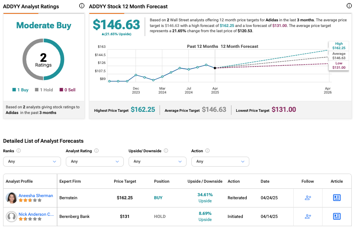Click 8.69% Upside cell
The width and height of the screenshot is (357, 231).
[205, 217]
